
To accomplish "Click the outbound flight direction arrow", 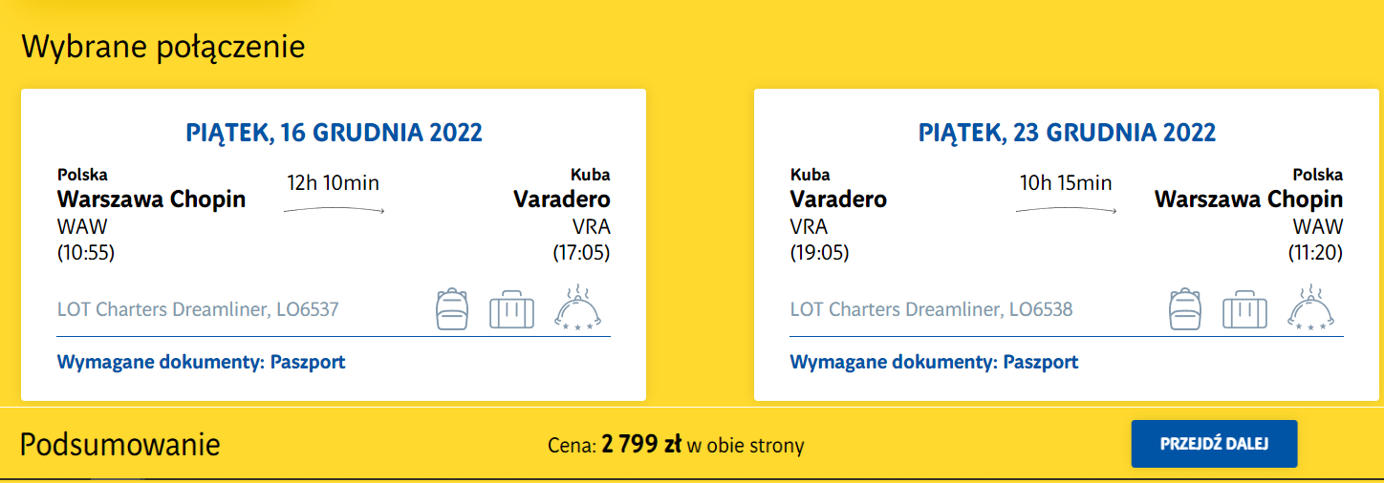I will (334, 210).
